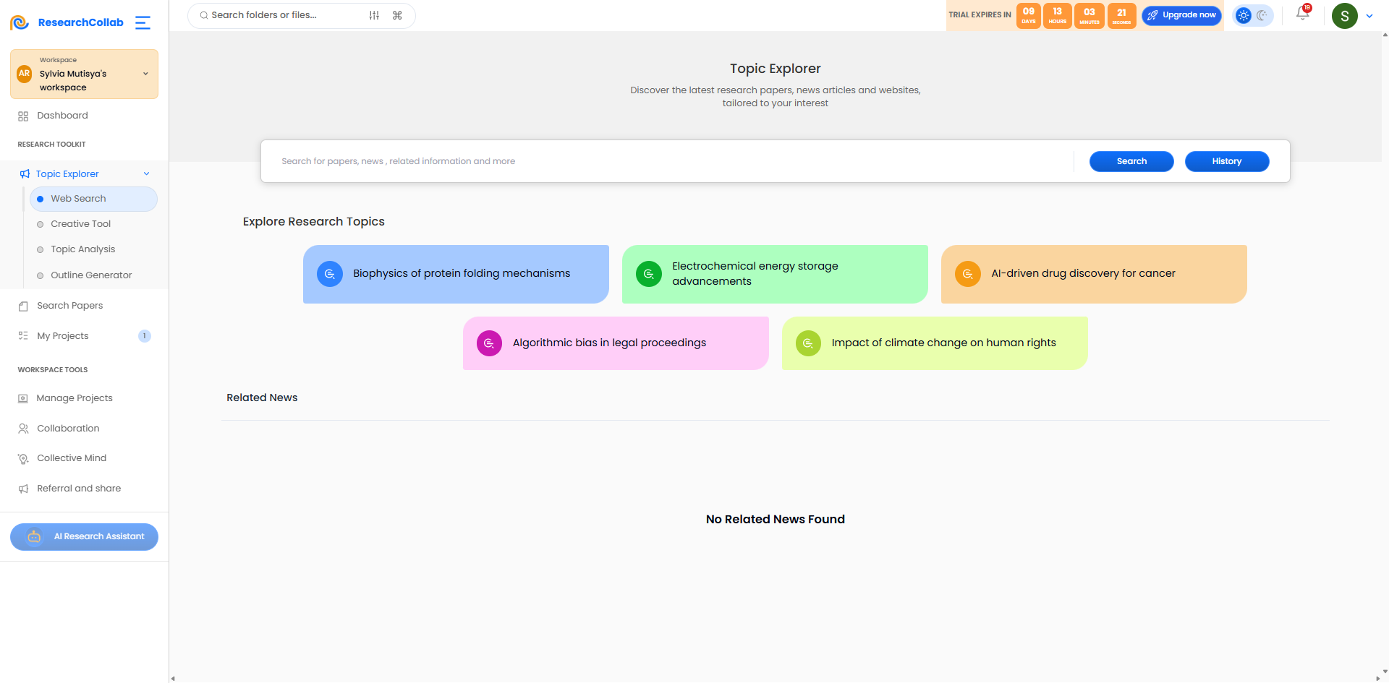Click the Collective Mind lightbulb icon
The image size is (1389, 683).
(x=23, y=458)
